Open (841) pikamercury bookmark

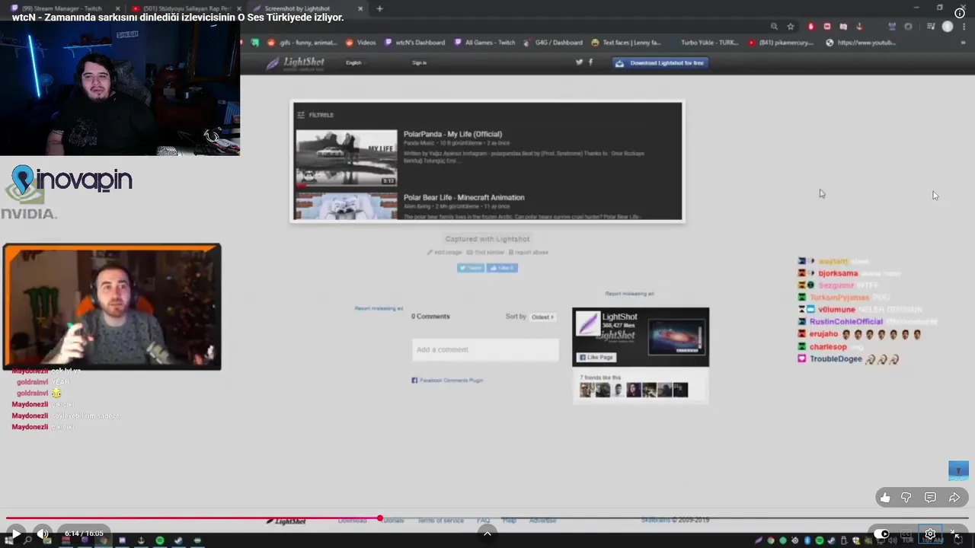click(782, 43)
